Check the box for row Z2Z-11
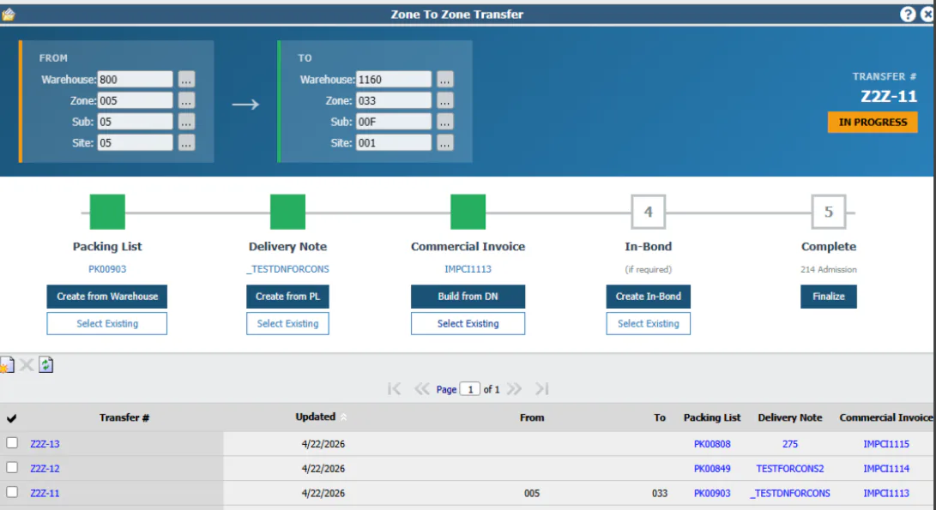Image resolution: width=936 pixels, height=510 pixels. coord(12,492)
